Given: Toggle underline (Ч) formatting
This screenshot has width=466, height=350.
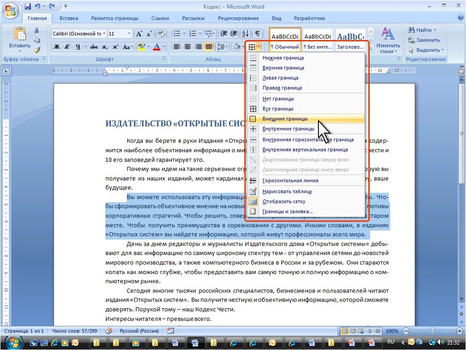Looking at the screenshot, I should click(78, 47).
